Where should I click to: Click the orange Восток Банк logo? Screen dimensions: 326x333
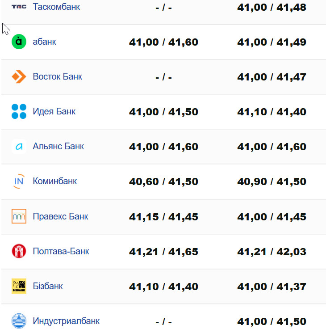[x=19, y=76]
